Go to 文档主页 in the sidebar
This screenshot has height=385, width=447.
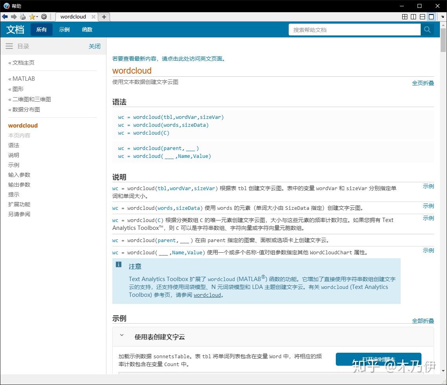24,63
